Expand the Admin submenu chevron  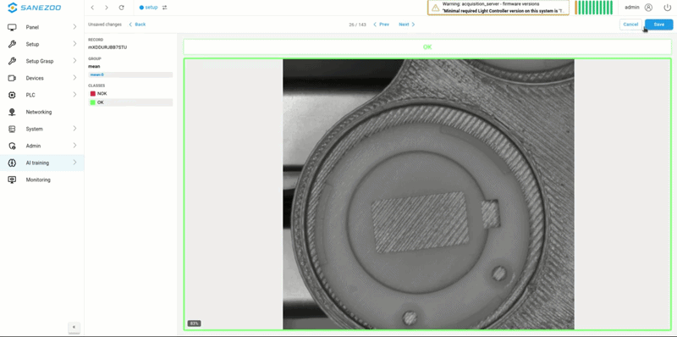74,145
